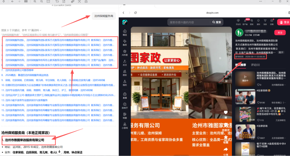Viewport: 290px width, 156px height.
Task: Open reference 12 沧州运河护工公司 link
Action: pyautogui.click(x=60, y=95)
